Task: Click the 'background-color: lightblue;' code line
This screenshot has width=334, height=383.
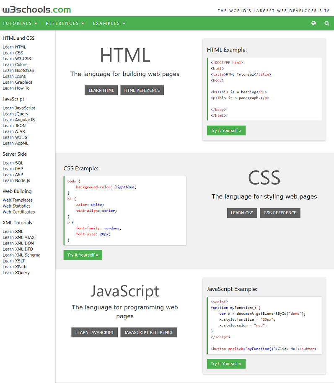Action: 106,187
